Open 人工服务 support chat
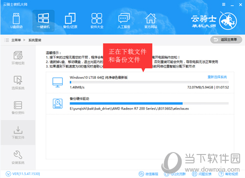Screen dimensions: 245x178 (124, 21)
